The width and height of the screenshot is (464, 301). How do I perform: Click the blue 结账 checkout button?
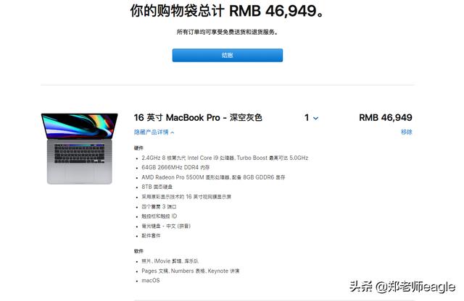tap(227, 55)
